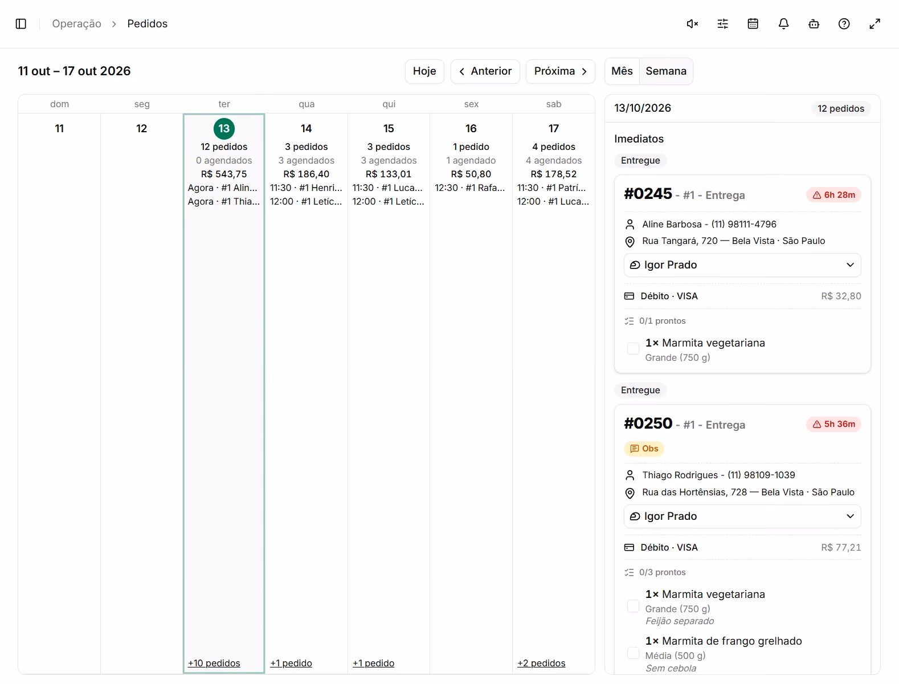The height and width of the screenshot is (684, 899).
Task: Click order number #0250 heading
Action: tap(648, 424)
